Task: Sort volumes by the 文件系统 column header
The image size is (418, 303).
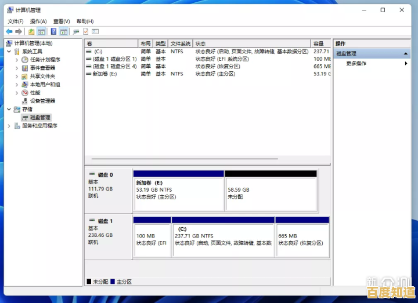Action: click(181, 43)
